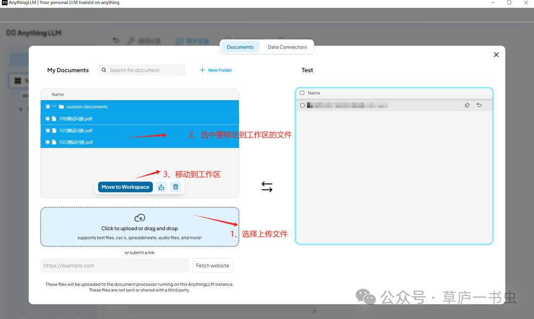Image resolution: width=534 pixels, height=319 pixels.
Task: Remove workspace document with undo arrow icon
Action: (479, 105)
